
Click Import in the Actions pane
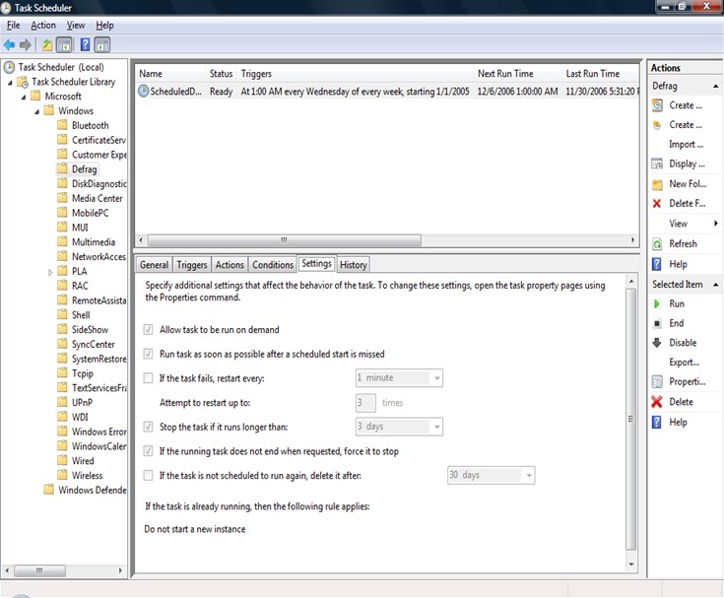pyautogui.click(x=687, y=145)
